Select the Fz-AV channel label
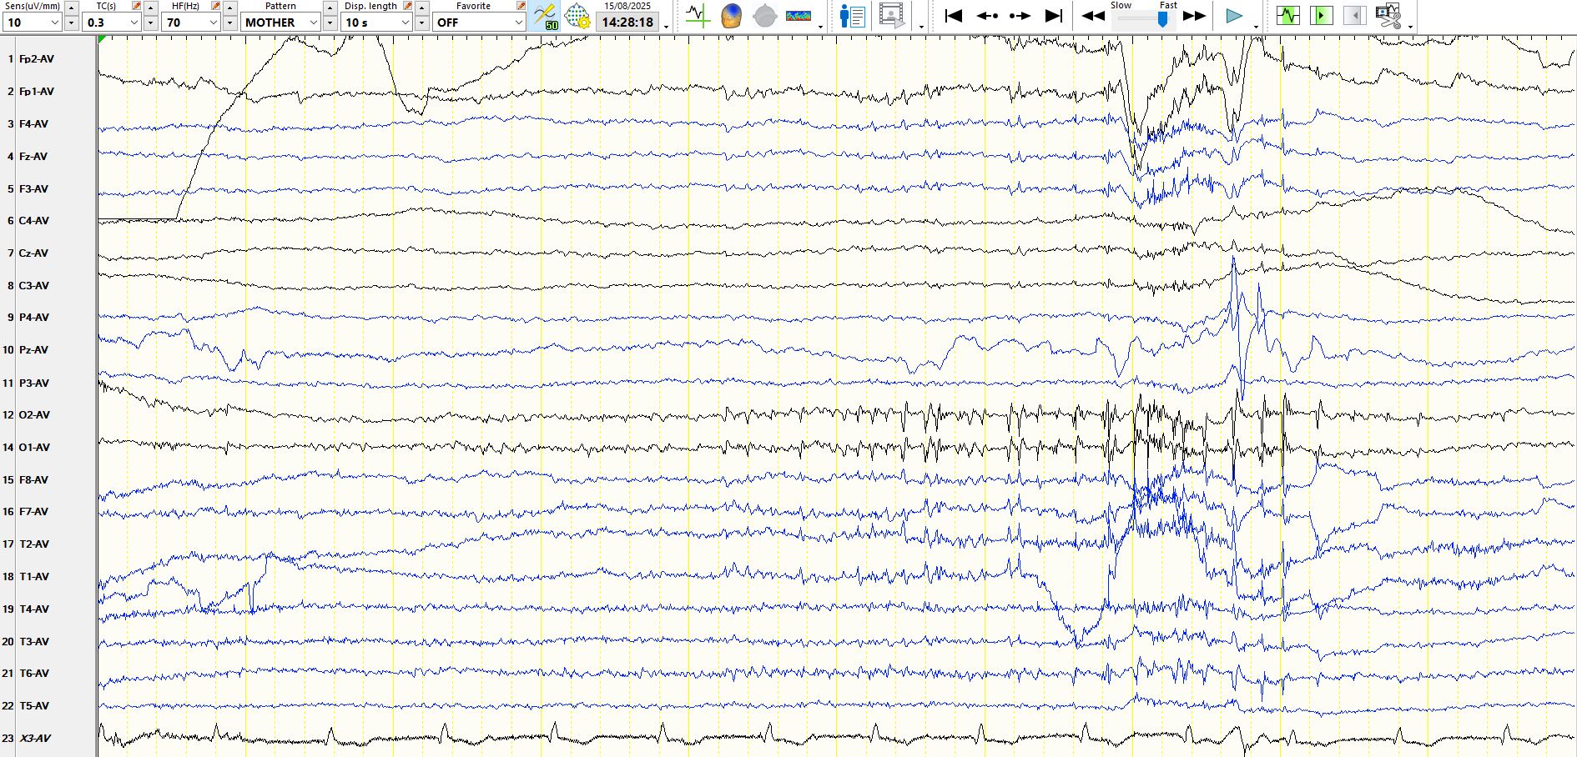1577x757 pixels. click(x=33, y=157)
